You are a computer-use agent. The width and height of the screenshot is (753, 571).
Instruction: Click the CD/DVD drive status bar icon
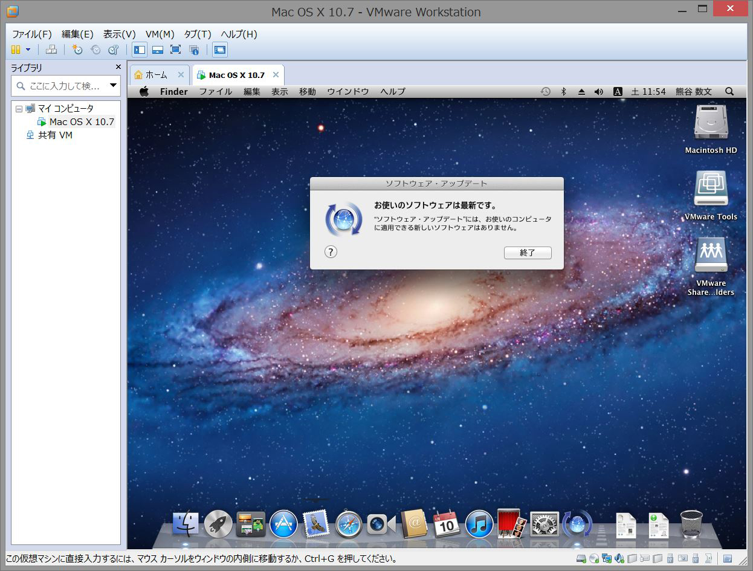[593, 558]
